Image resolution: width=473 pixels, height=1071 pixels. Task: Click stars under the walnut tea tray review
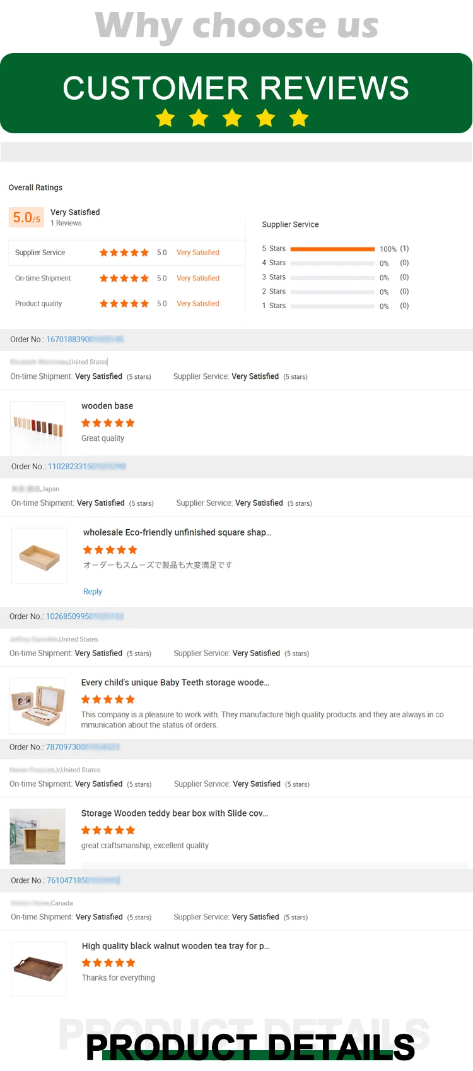pos(108,963)
